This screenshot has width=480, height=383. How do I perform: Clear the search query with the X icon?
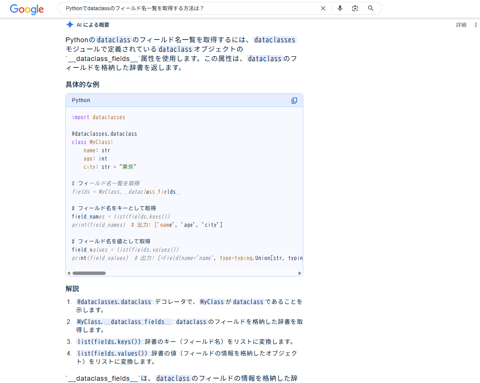[323, 8]
